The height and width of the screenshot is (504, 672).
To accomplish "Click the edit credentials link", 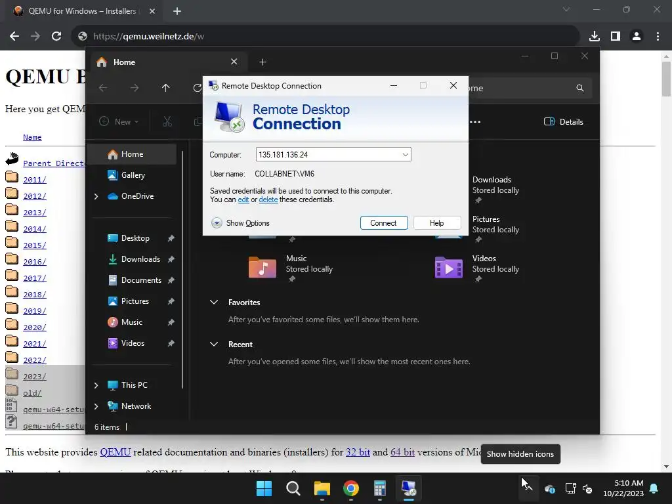I will click(243, 199).
